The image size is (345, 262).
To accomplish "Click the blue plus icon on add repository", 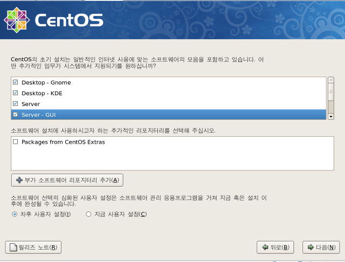I will tap(19, 180).
